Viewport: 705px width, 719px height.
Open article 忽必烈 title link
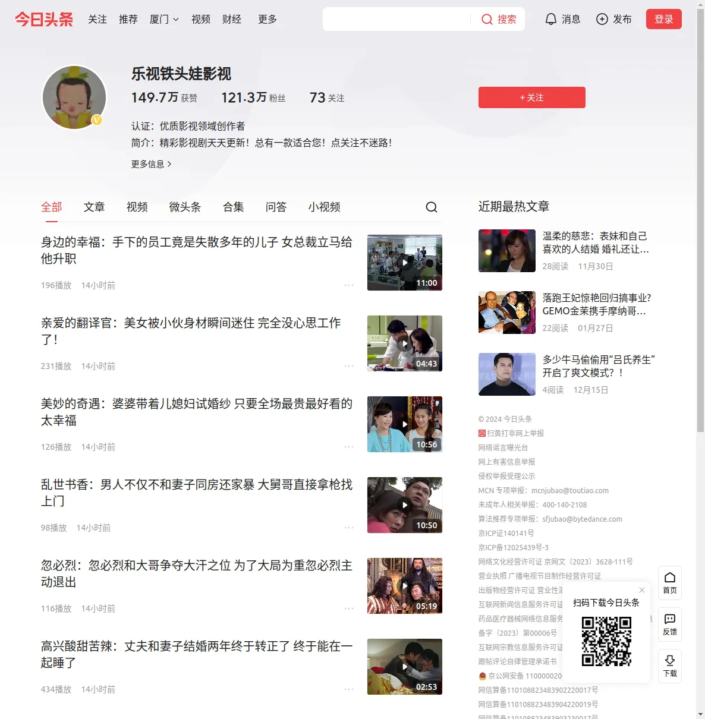[x=197, y=573]
